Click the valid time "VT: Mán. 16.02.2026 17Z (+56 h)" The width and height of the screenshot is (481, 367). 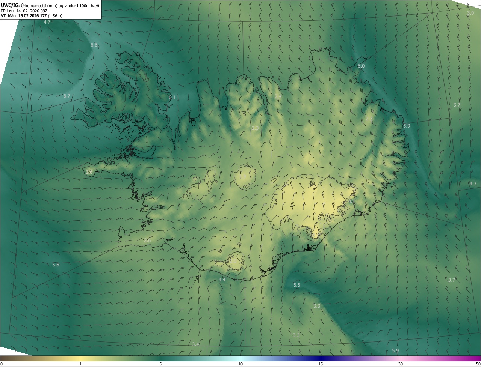(32, 16)
